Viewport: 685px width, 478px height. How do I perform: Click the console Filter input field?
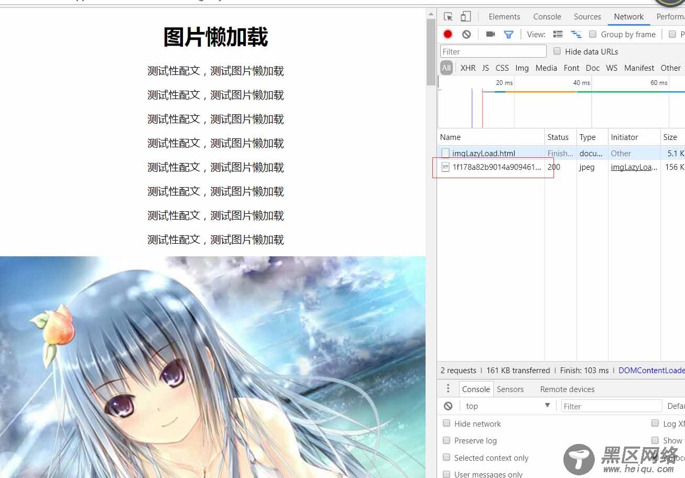pos(612,406)
